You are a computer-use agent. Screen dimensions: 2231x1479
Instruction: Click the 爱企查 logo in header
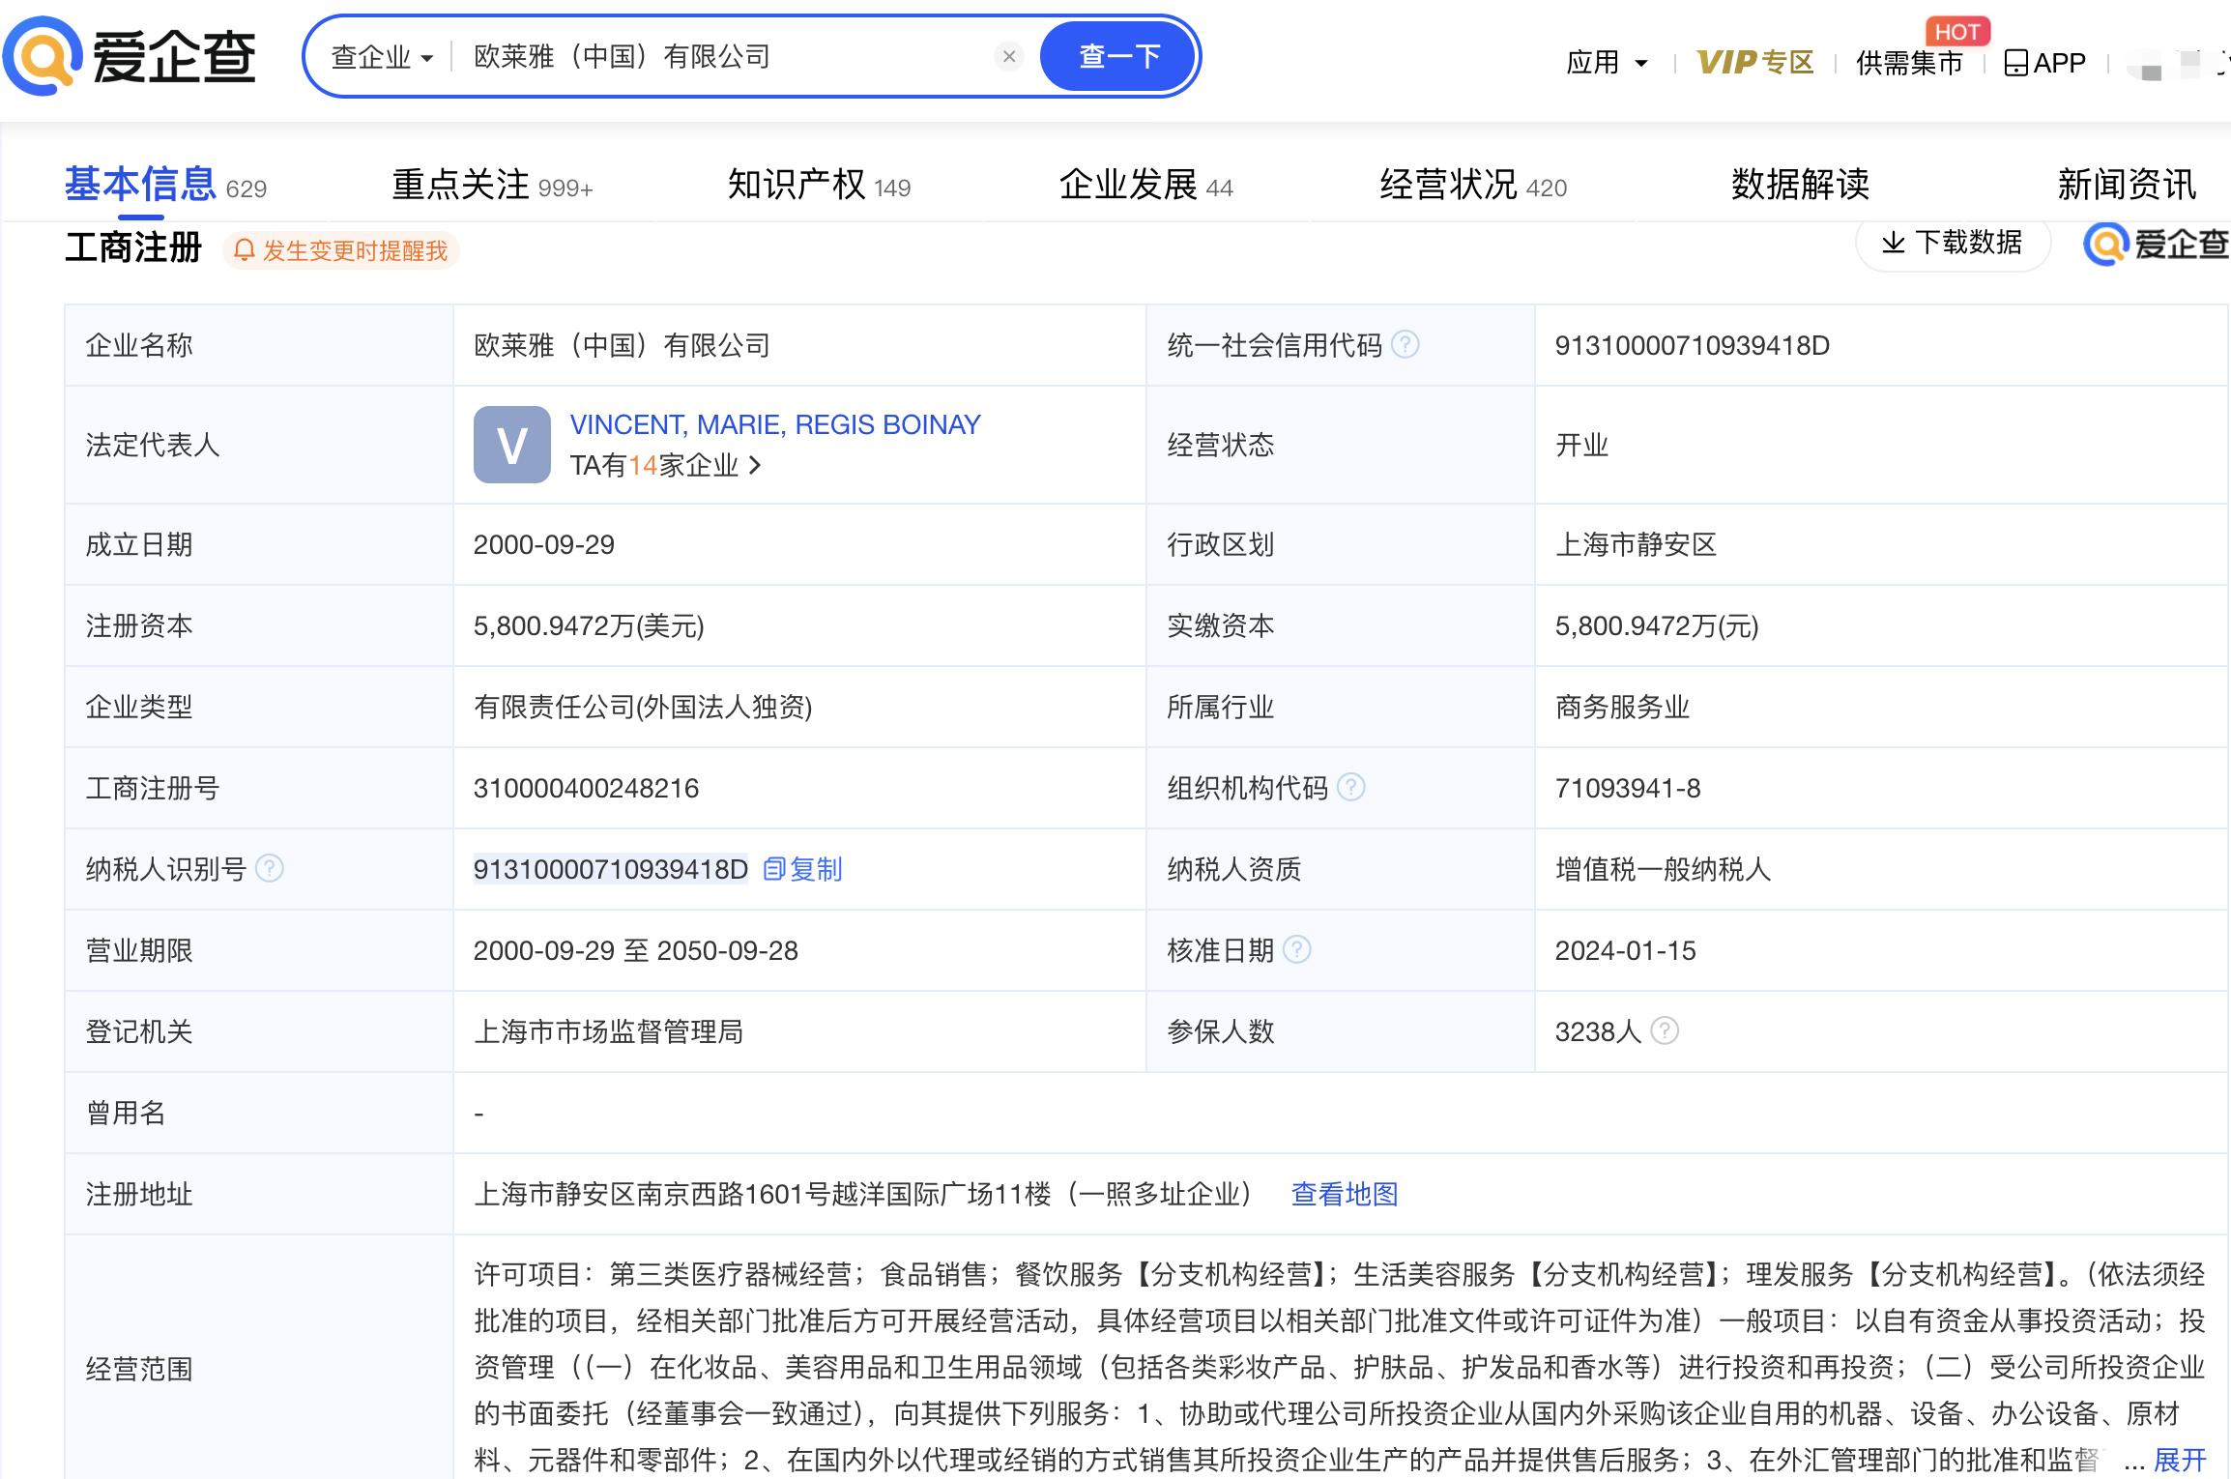point(130,56)
